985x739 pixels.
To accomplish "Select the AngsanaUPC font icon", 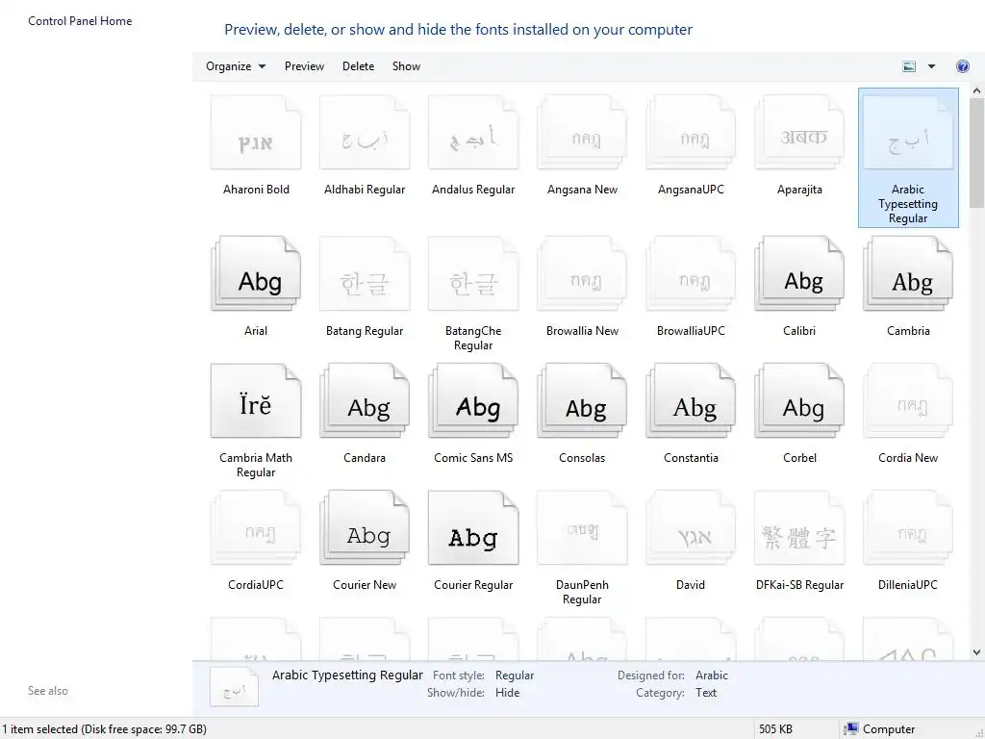I will click(x=691, y=133).
